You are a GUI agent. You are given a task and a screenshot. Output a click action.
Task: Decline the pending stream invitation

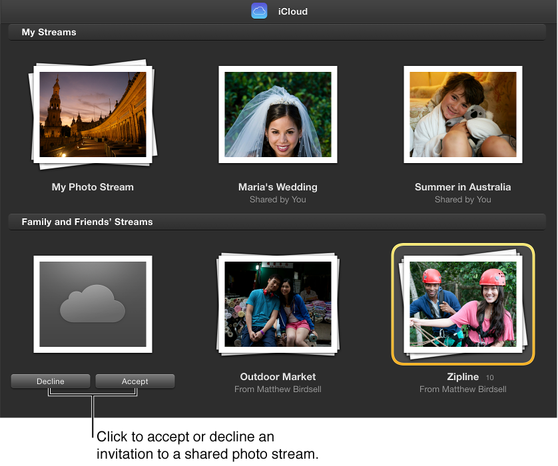[x=50, y=381]
